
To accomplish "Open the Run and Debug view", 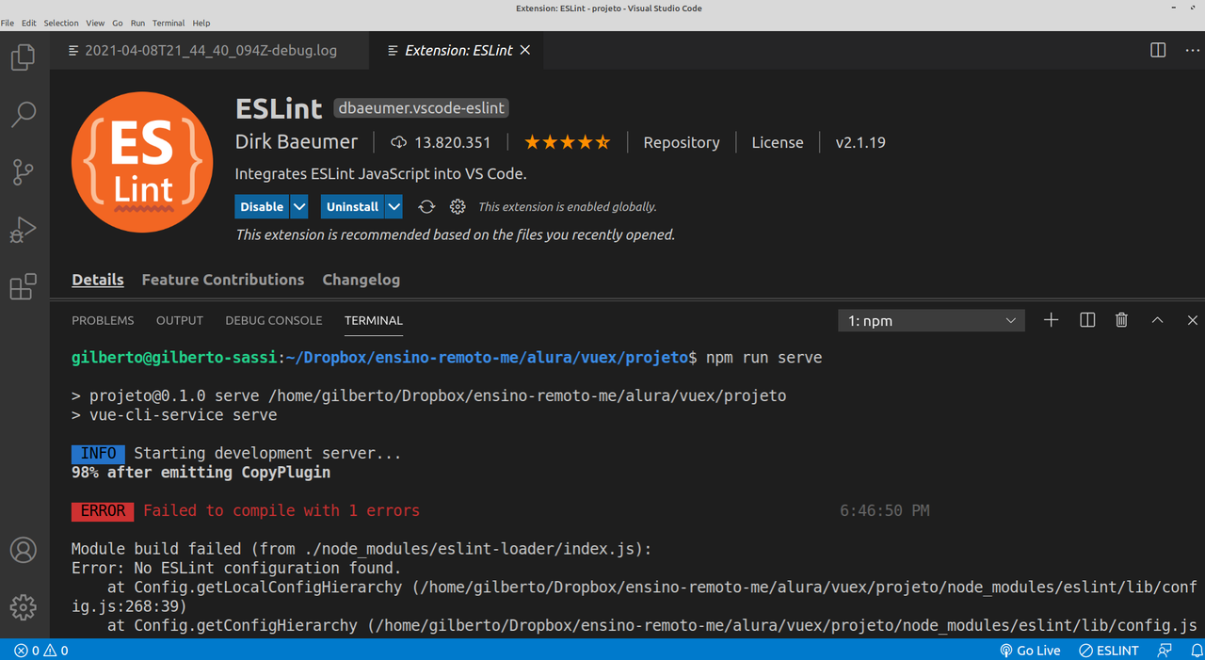I will click(23, 230).
